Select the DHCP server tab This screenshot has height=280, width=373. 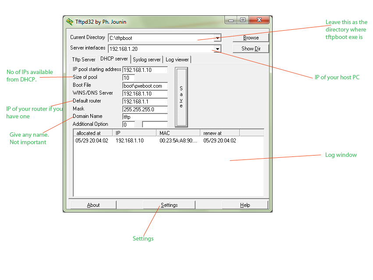pos(114,59)
